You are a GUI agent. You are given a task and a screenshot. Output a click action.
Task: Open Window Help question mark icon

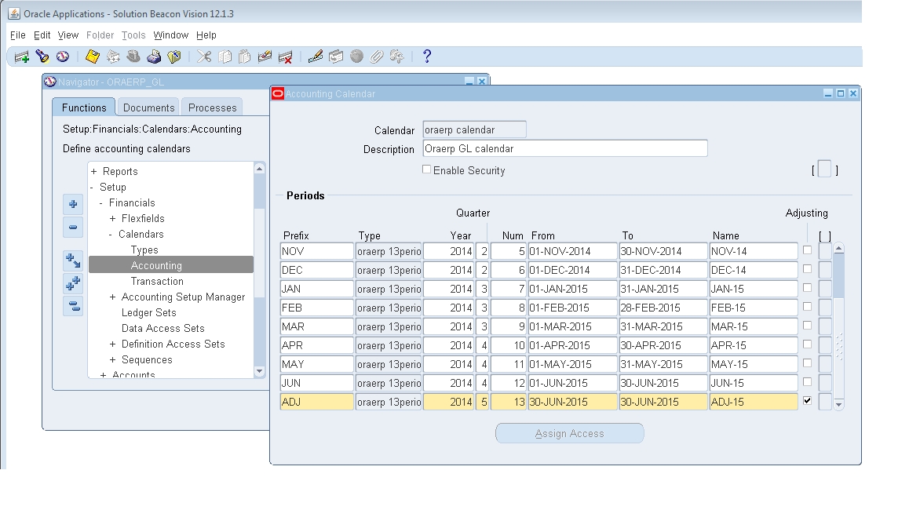click(x=427, y=56)
